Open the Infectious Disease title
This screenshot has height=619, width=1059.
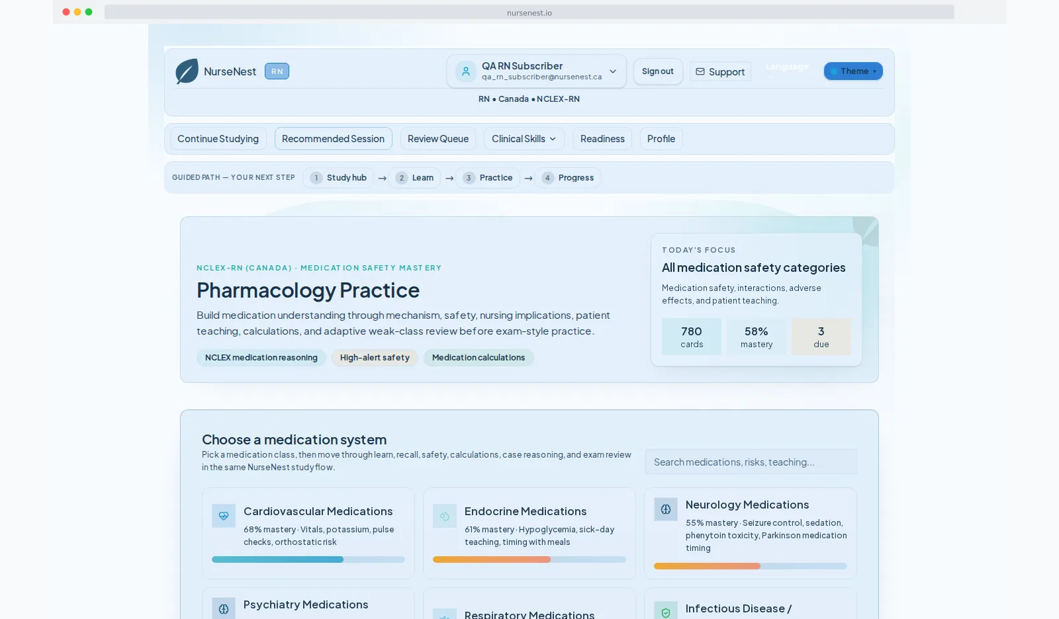(x=739, y=608)
